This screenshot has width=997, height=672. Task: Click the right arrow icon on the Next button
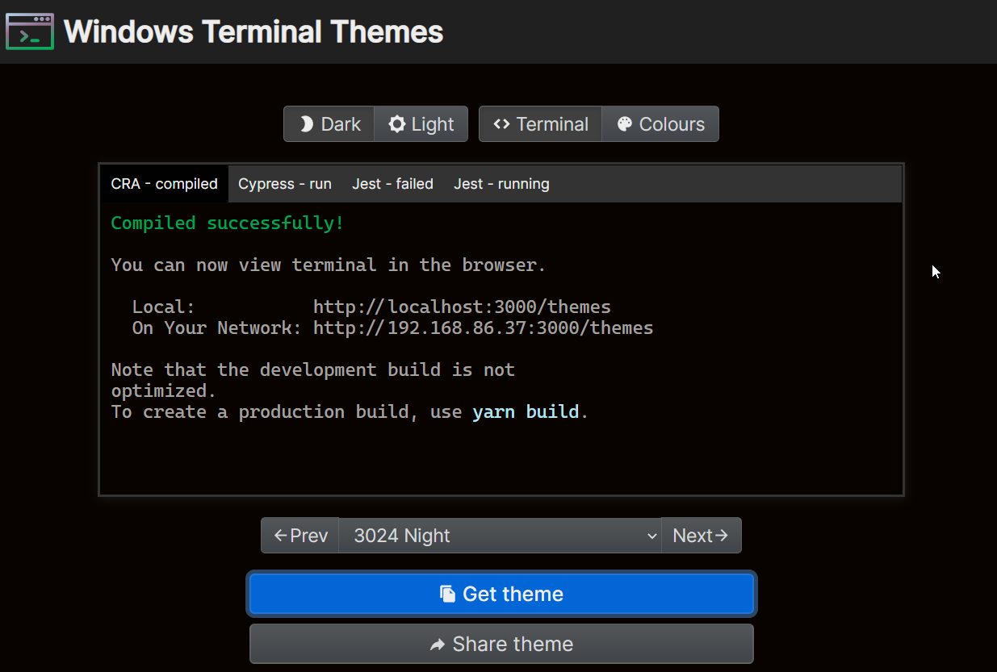[x=723, y=535]
